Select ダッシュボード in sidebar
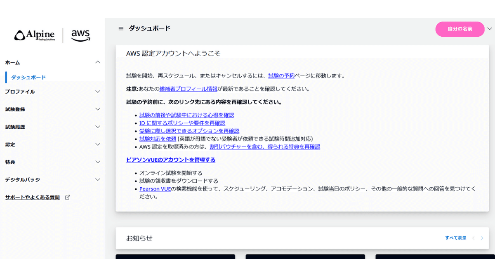 (x=28, y=77)
